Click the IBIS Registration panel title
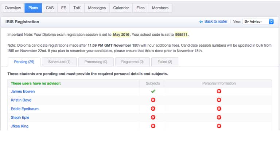This screenshot has width=280, height=168. pos(22,22)
